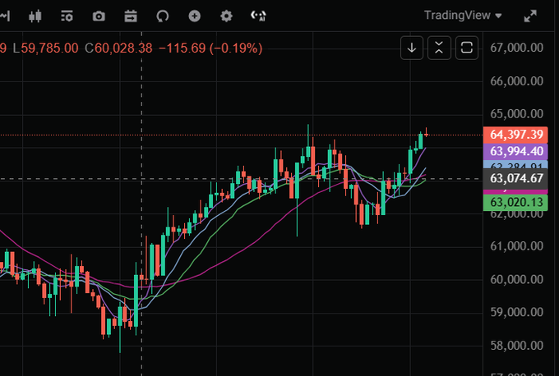
Task: Click the 65,000.00 price axis label
Action: 516,114
